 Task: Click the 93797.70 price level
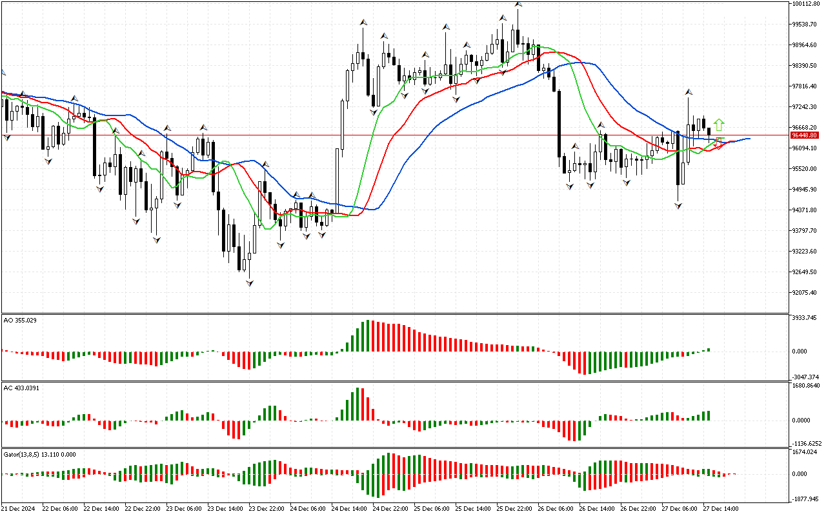(805, 231)
